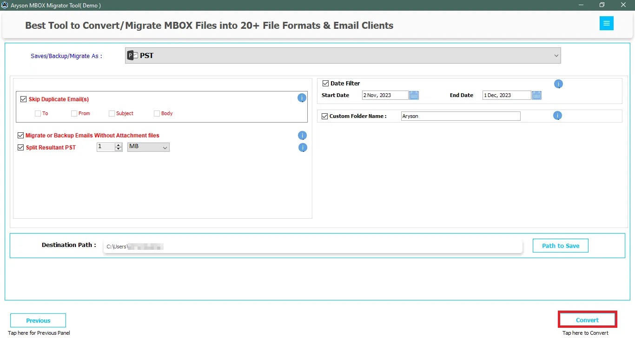Click info icon beside Split Resultant PST
The height and width of the screenshot is (338, 635).
(x=302, y=148)
